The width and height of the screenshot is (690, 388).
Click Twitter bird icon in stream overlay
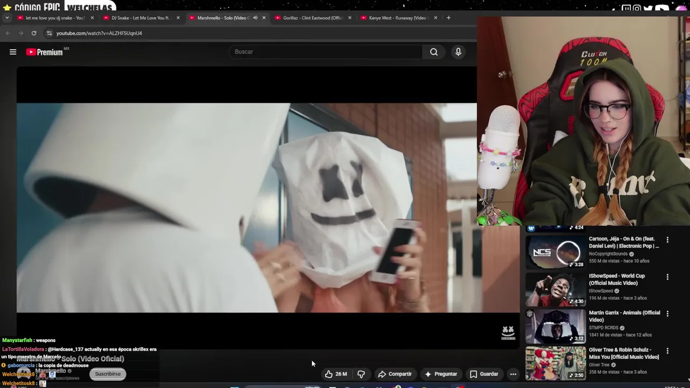pos(648,8)
